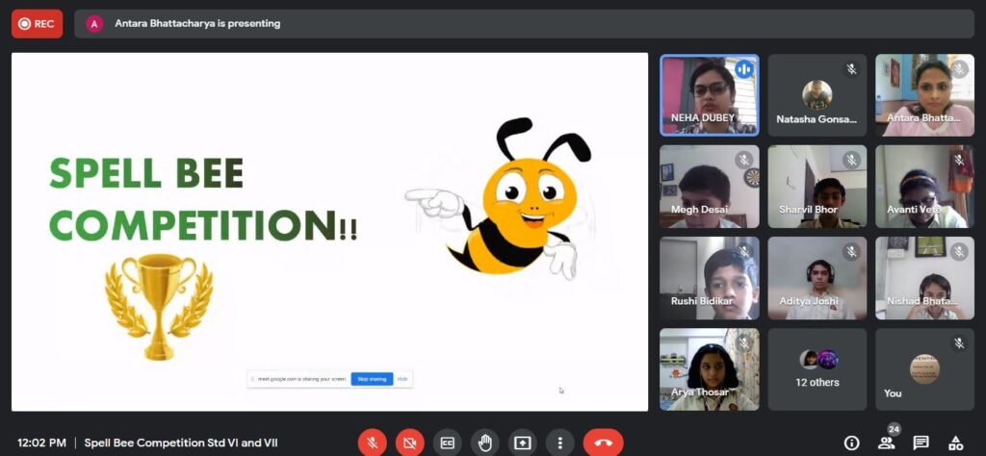Click the Natasha Gonsa... participant tile
The height and width of the screenshot is (456, 986).
coord(817,94)
